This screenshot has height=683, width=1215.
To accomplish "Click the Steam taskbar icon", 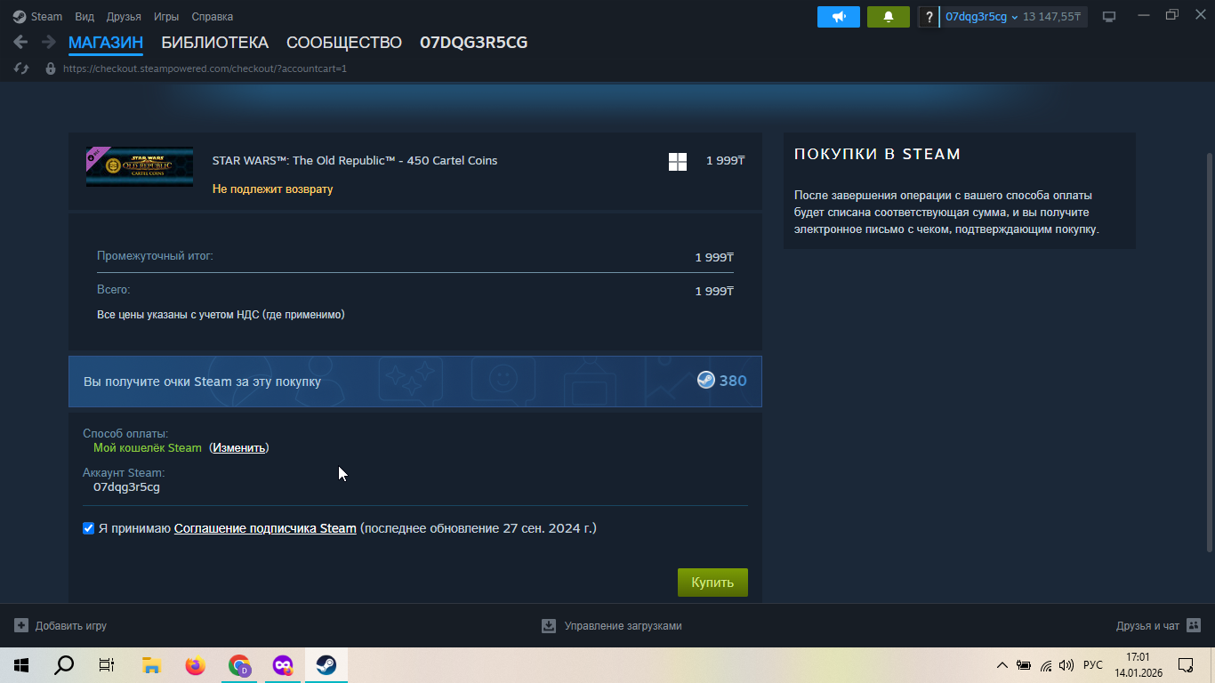I will 326,665.
